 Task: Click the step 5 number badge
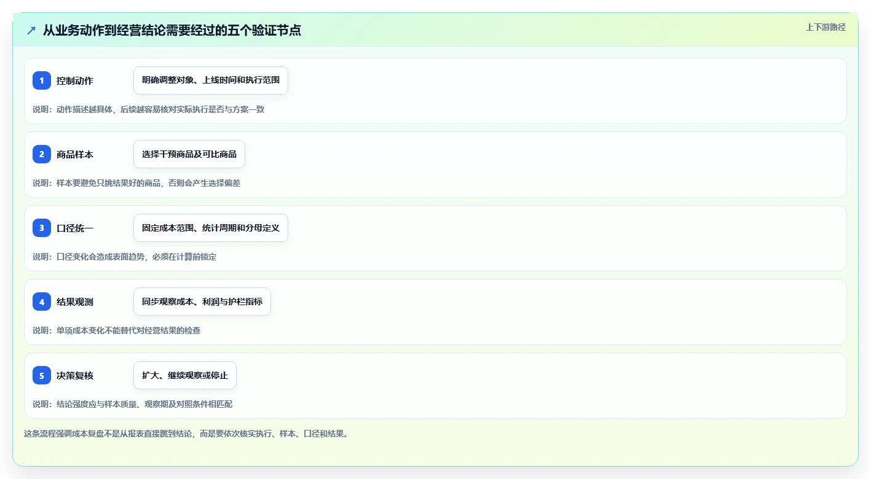click(x=42, y=375)
